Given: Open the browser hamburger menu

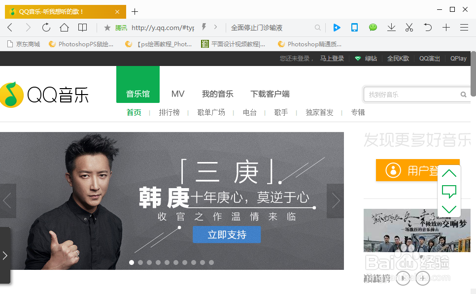Looking at the screenshot, I should pyautogui.click(x=464, y=28).
